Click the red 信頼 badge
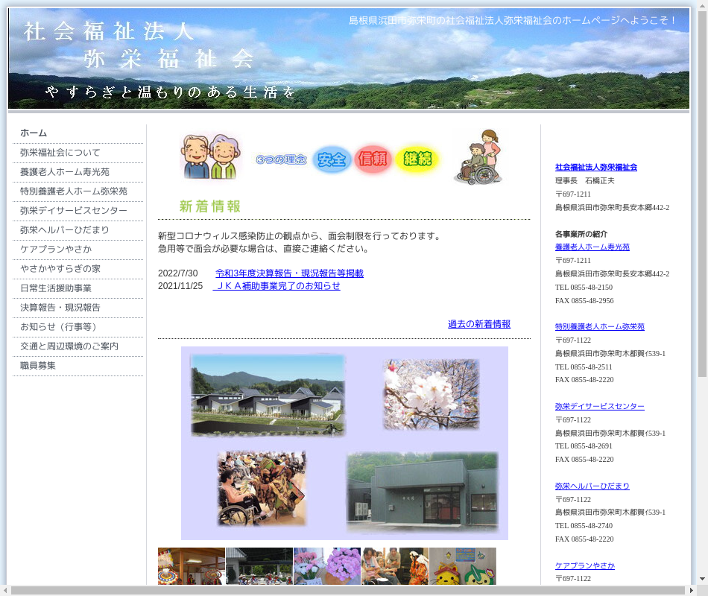Image resolution: width=708 pixels, height=596 pixels. click(373, 159)
